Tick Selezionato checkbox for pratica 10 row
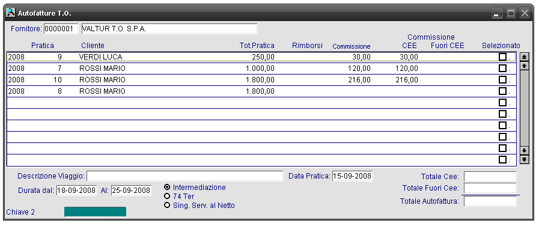The height and width of the screenshot is (226, 539). tap(502, 79)
